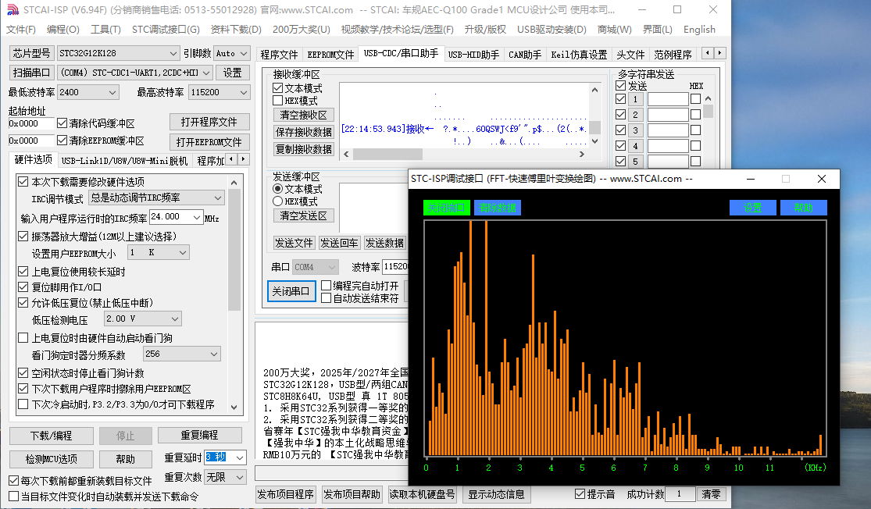Viewport: 871px width, 509px height.
Task: Click the blue 清除数据 button
Action: pos(497,208)
